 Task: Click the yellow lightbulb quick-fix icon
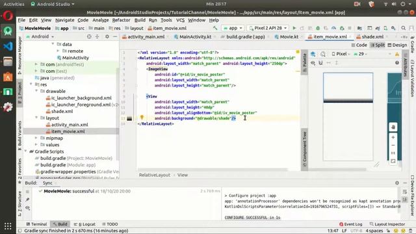[142, 117]
